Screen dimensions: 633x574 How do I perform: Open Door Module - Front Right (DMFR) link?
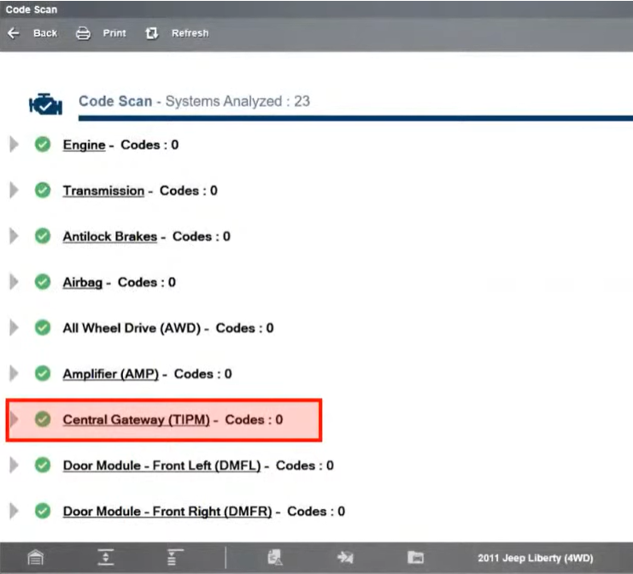[167, 511]
